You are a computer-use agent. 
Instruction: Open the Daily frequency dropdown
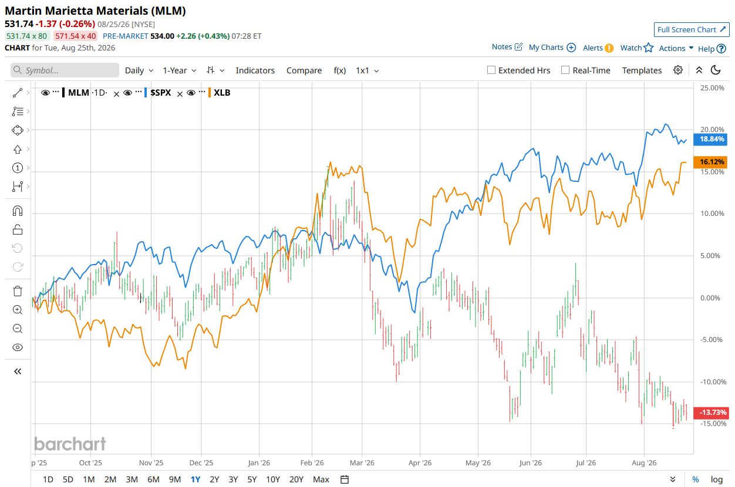coord(139,70)
